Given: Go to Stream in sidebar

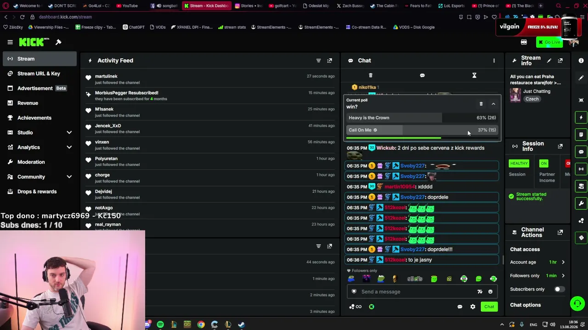Looking at the screenshot, I should click(39, 59).
